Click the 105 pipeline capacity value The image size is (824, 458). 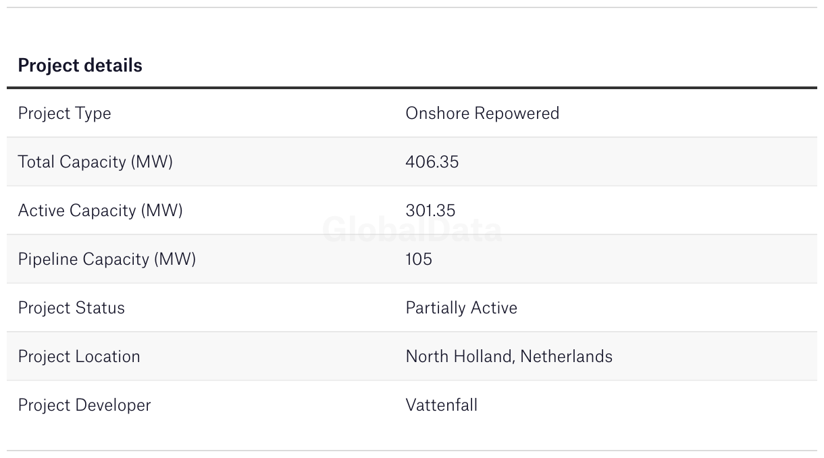click(419, 259)
